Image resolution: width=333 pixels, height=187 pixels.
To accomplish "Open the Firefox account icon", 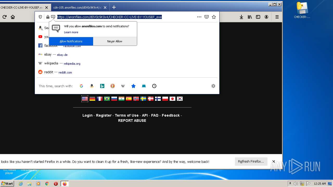I will pyautogui.click(x=266, y=17).
